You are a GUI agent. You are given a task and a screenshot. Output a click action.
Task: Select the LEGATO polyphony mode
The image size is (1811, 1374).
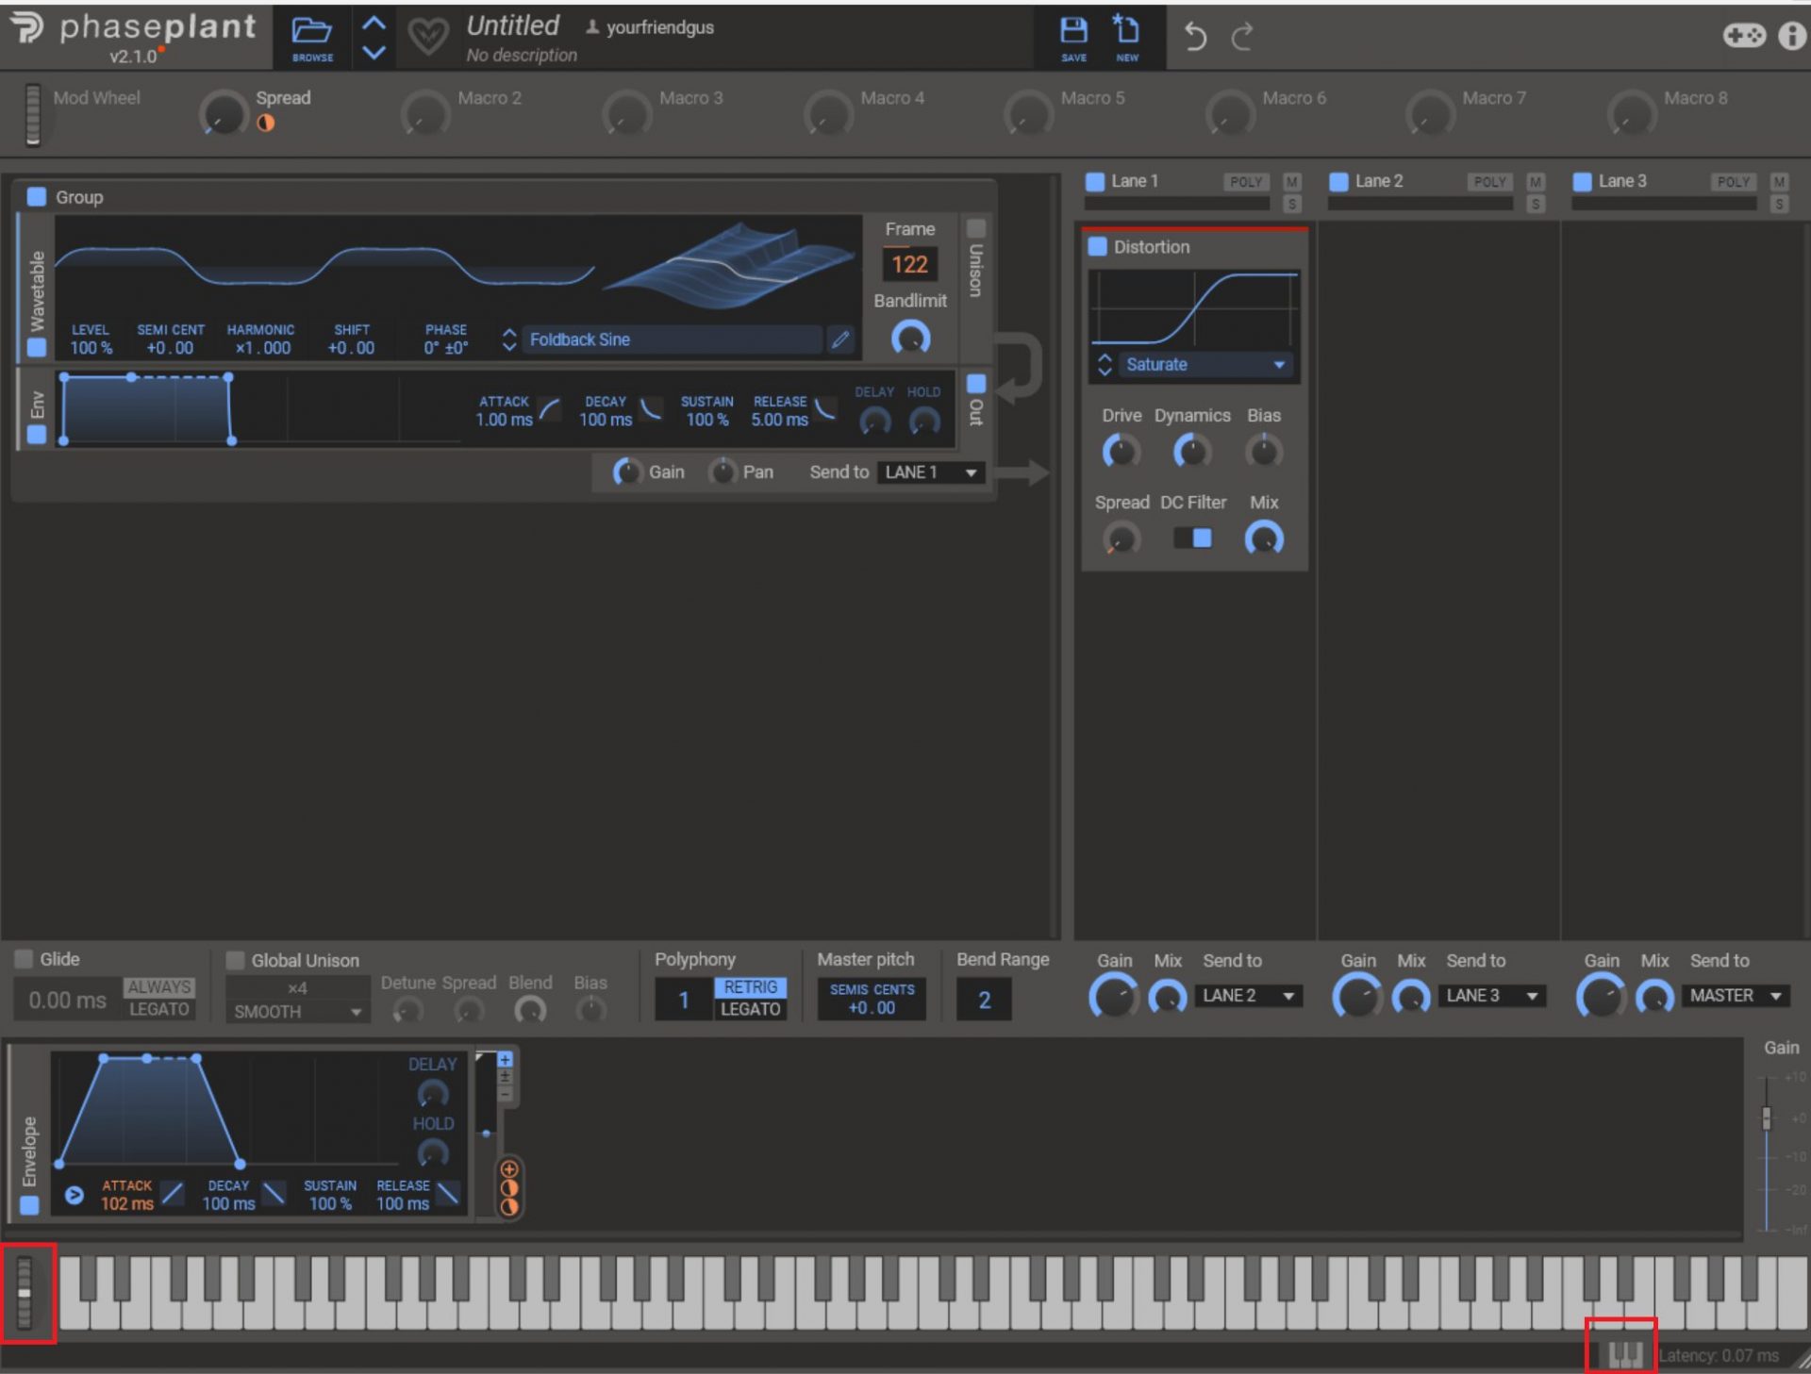(750, 1009)
